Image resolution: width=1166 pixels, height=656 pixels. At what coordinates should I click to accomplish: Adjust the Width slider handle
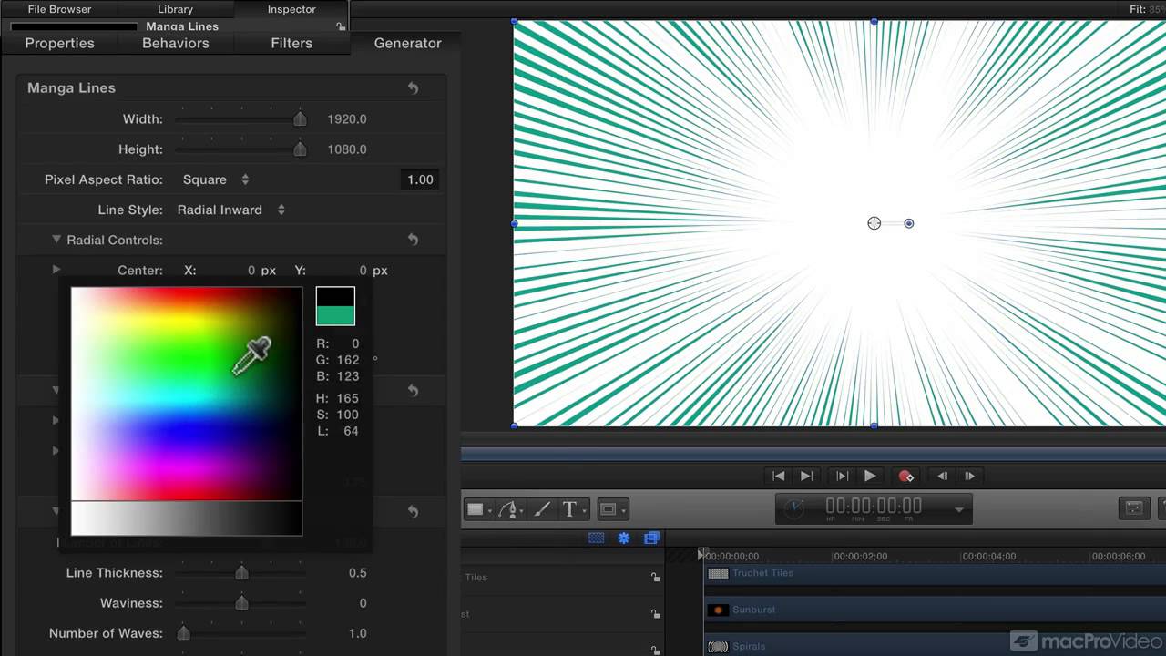tap(300, 119)
